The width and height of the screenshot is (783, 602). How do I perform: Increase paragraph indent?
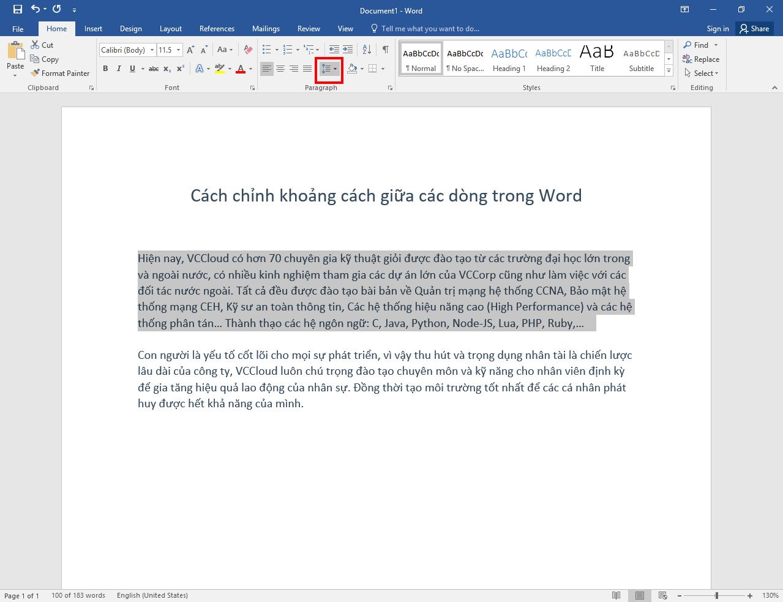point(348,50)
